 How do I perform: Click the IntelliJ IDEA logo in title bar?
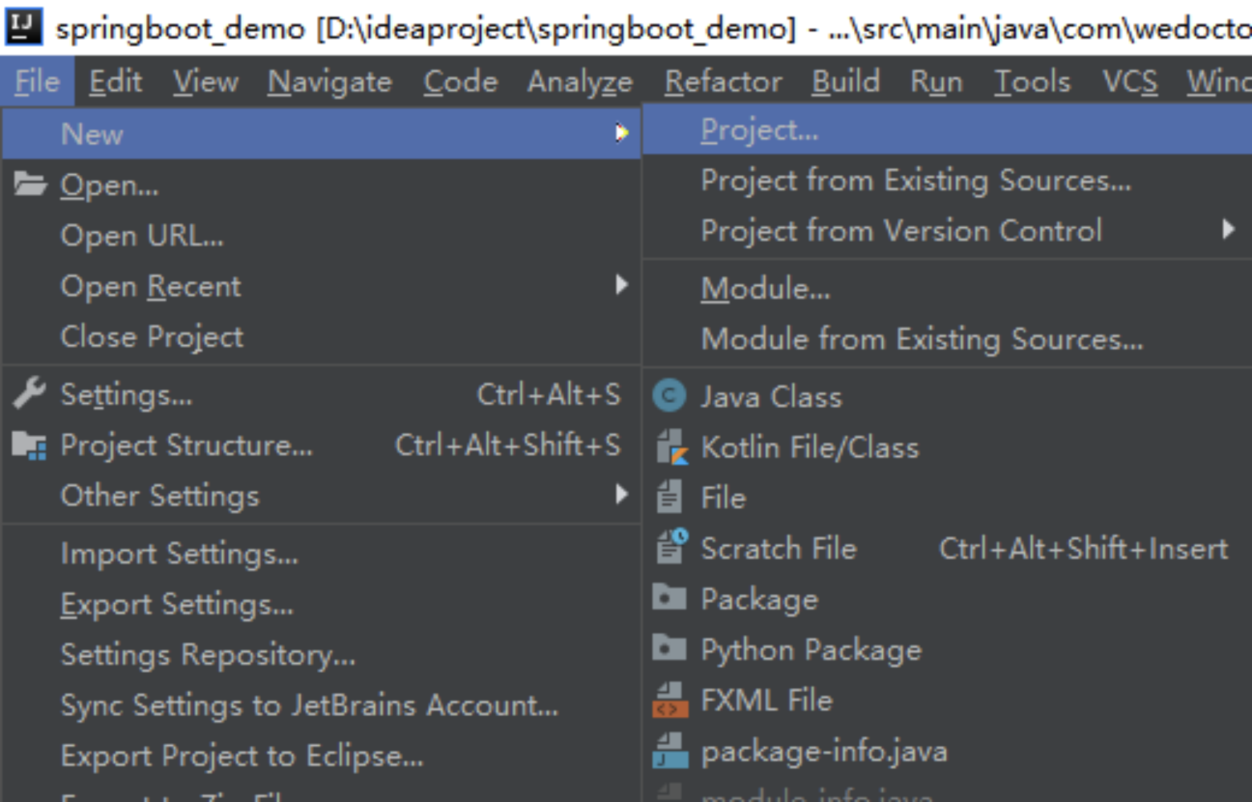click(x=23, y=26)
